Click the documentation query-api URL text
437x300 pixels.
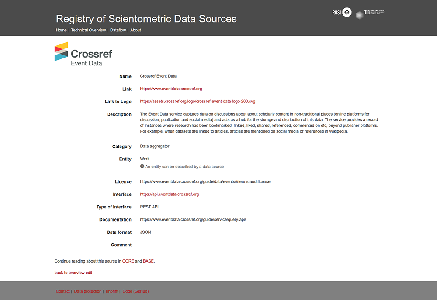pos(193,220)
